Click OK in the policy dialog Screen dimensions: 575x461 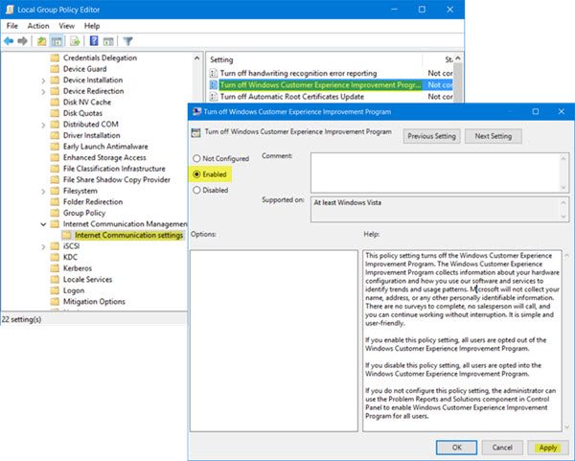(456, 448)
